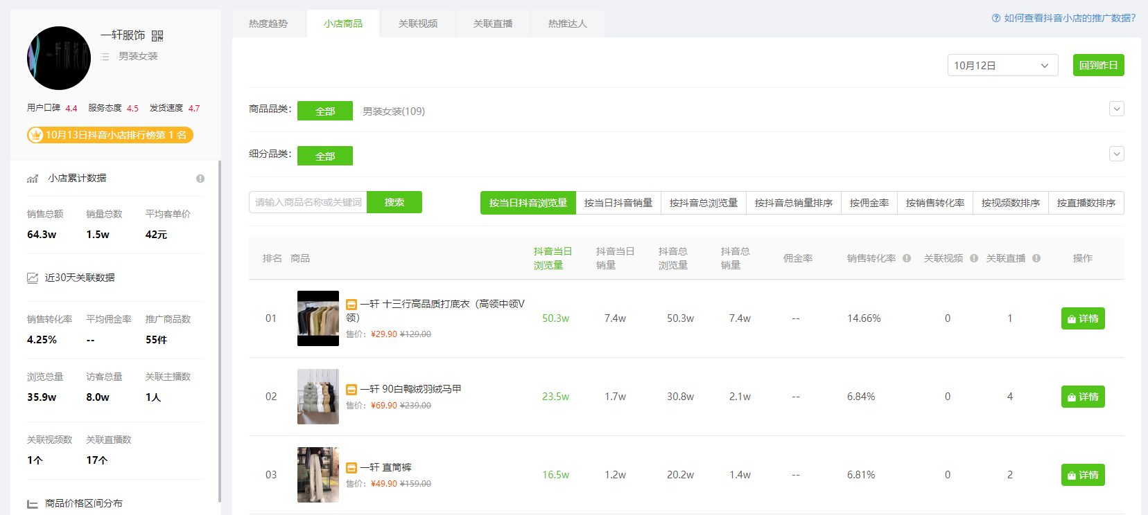
Task: Filter by 男装女装(109) category
Action: pos(394,111)
